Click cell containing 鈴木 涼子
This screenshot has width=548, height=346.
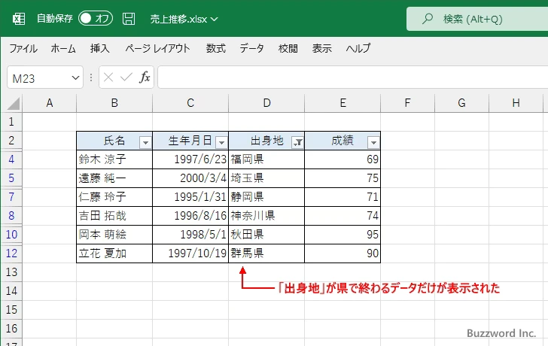[x=114, y=159]
